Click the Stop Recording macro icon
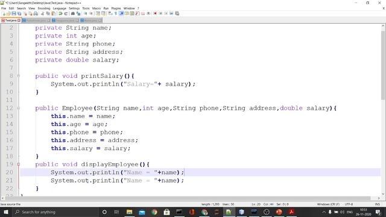Image resolution: width=386 pixels, height=217 pixels. pyautogui.click(x=160, y=13)
